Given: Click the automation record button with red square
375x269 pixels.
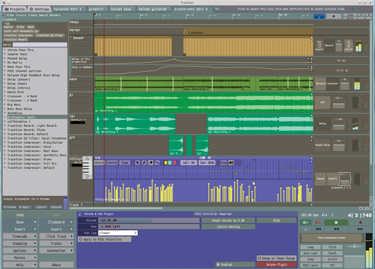Looking at the screenshot, I should [x=317, y=223].
